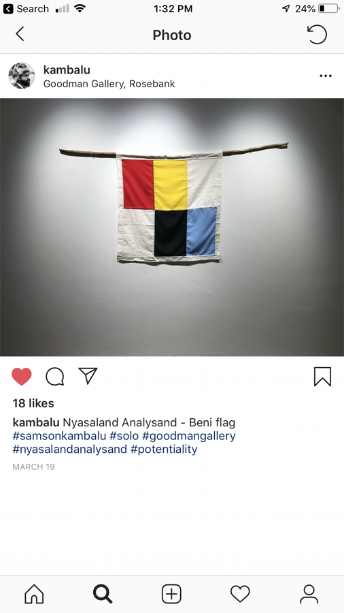The image size is (344, 613).
Task: Open Goodman Gallery, Rosebank location
Action: click(109, 84)
